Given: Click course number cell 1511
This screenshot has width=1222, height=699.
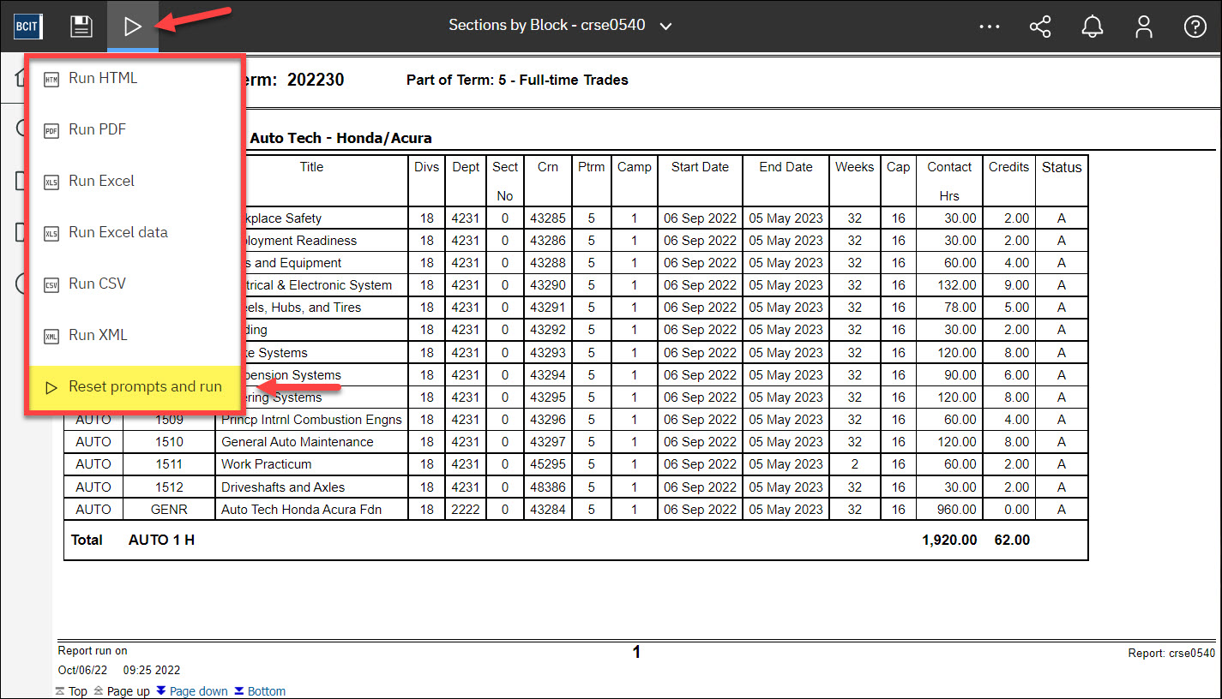Looking at the screenshot, I should click(x=169, y=464).
